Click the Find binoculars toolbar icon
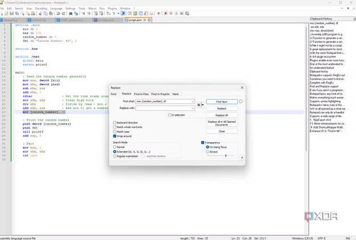Image resolution: width=356 pixels, height=240 pixels. 71,14
